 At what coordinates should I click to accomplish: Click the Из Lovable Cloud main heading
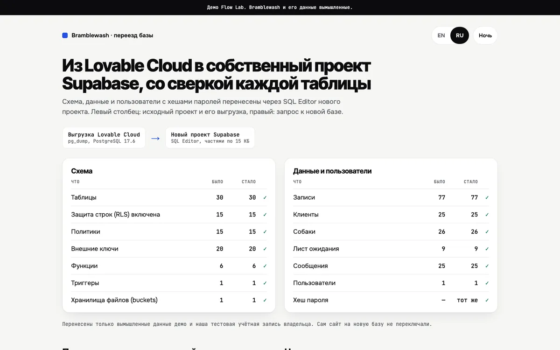pyautogui.click(x=217, y=75)
